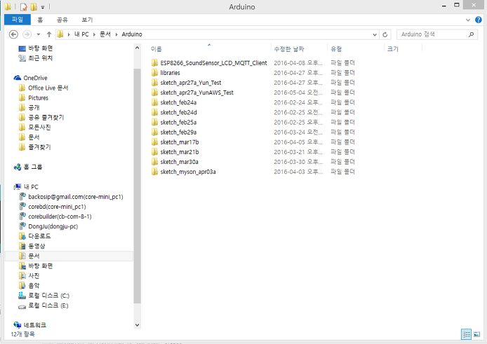Open Office Live 문서 folder in OneDrive
Screen dimensions: 487x344
pos(48,88)
